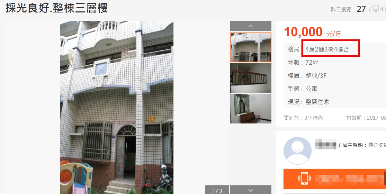Click the 型態 公寓 row
Image resolution: width=386 pixels, height=194 pixels.
tap(335, 89)
